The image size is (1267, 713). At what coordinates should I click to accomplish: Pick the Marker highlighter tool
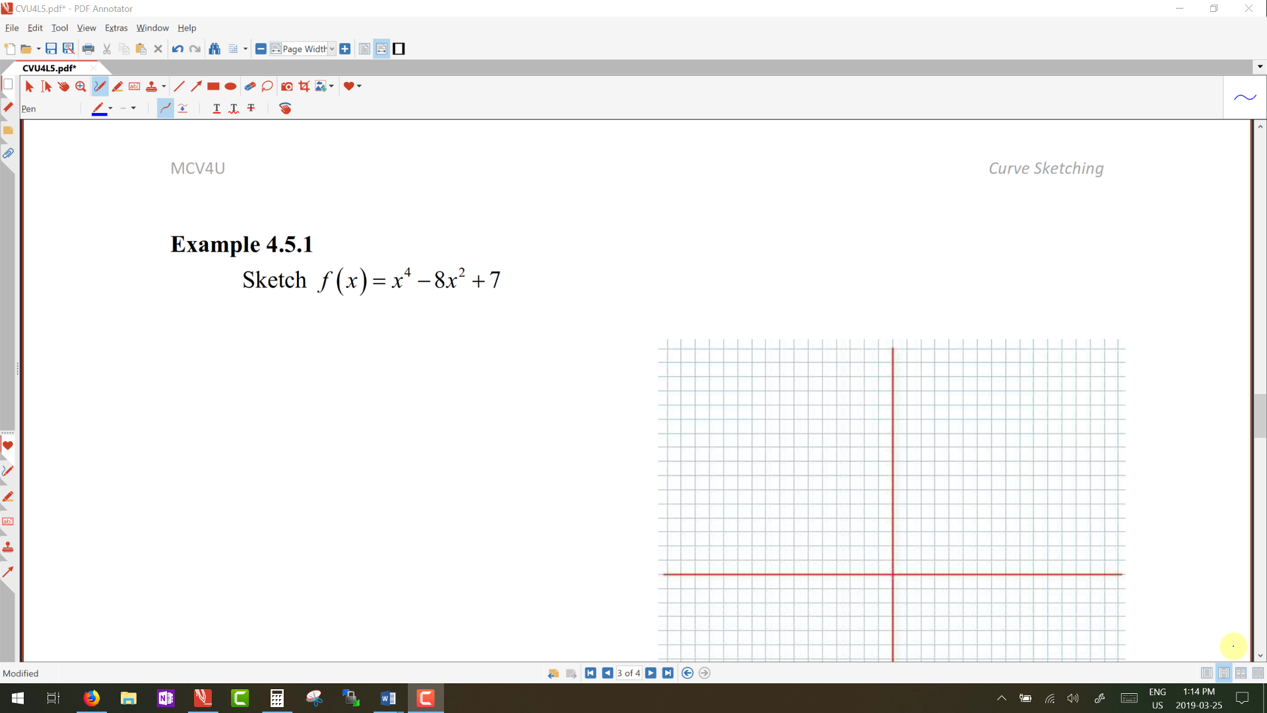coord(117,86)
